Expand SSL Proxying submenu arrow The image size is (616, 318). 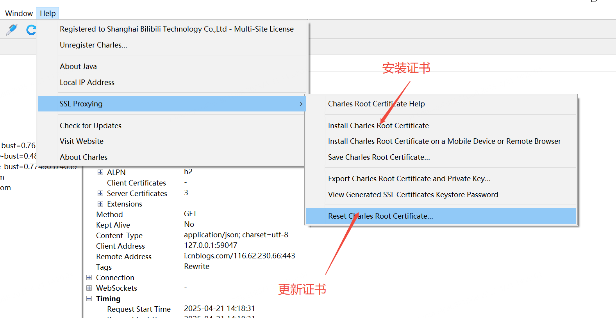(x=301, y=104)
